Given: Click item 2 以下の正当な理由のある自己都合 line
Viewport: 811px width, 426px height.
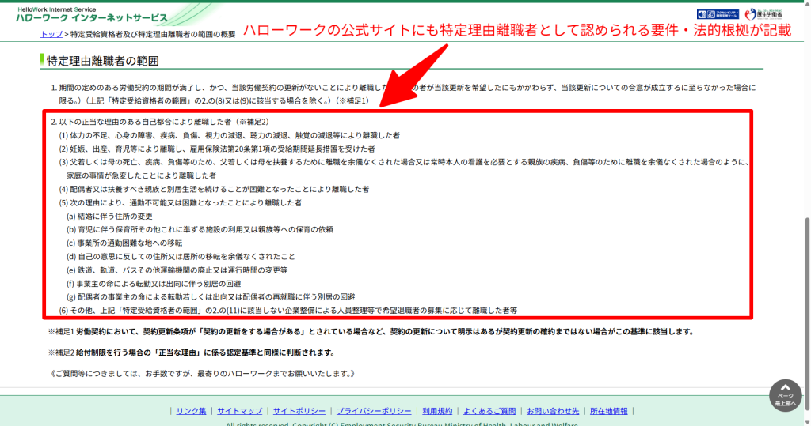Looking at the screenshot, I should [x=160, y=122].
